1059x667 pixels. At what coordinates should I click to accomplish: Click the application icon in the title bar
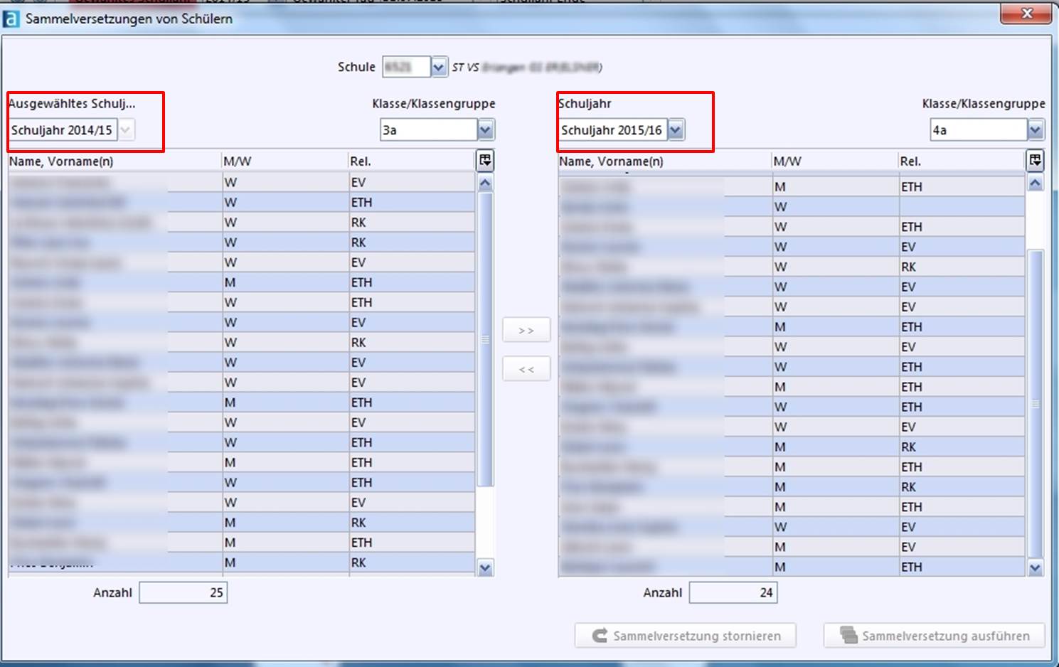pyautogui.click(x=11, y=19)
